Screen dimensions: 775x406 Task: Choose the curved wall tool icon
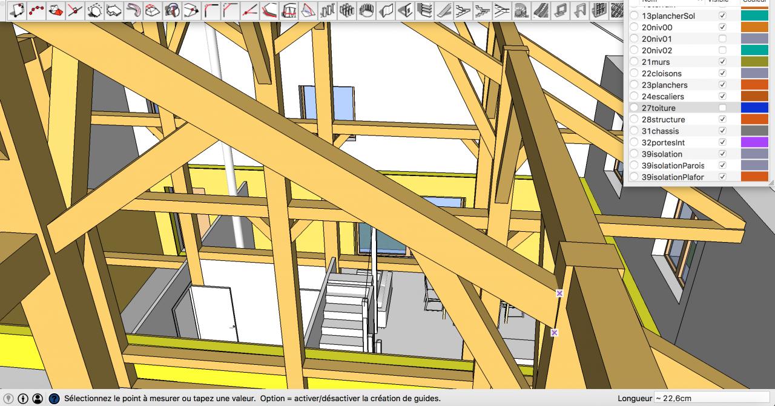[x=386, y=10]
